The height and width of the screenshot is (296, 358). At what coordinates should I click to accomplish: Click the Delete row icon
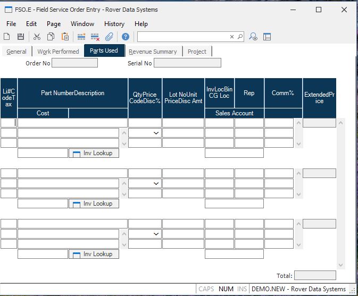(95, 37)
